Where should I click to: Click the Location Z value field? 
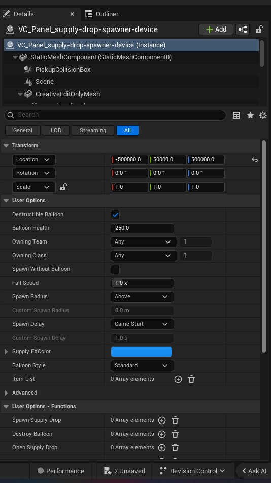206,160
